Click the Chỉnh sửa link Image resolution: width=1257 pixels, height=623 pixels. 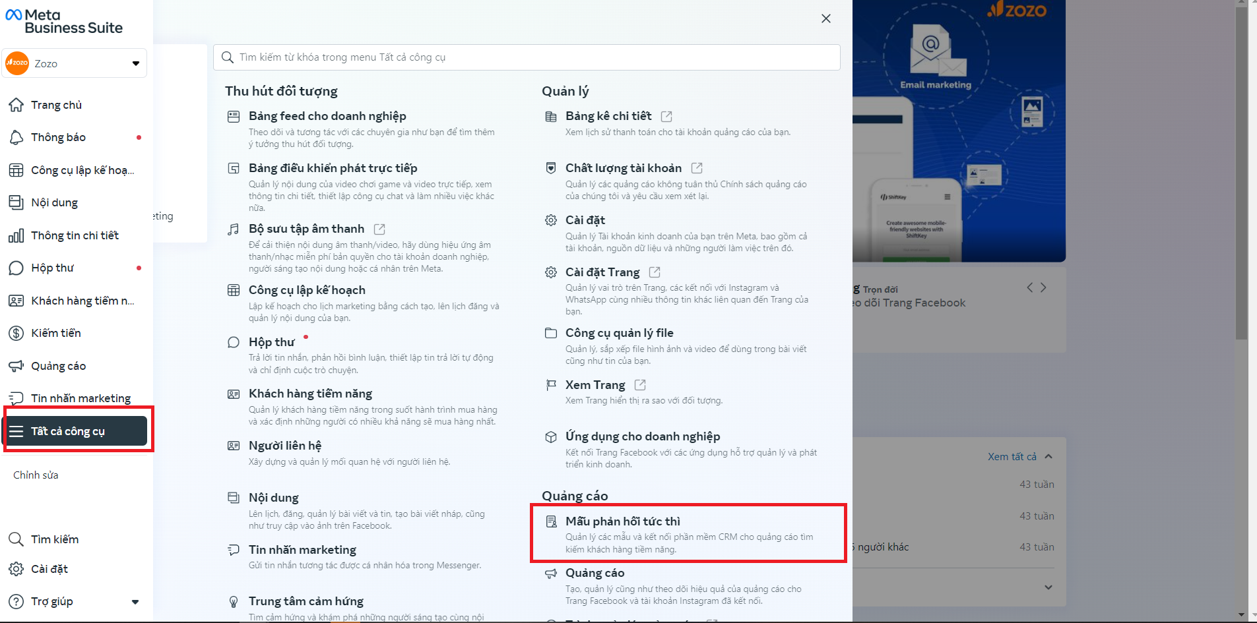[36, 475]
